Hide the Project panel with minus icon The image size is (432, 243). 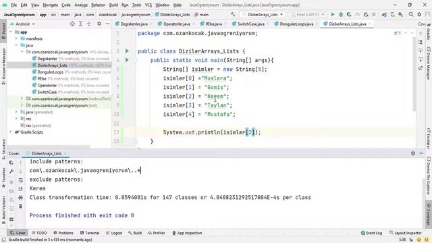click(x=107, y=24)
